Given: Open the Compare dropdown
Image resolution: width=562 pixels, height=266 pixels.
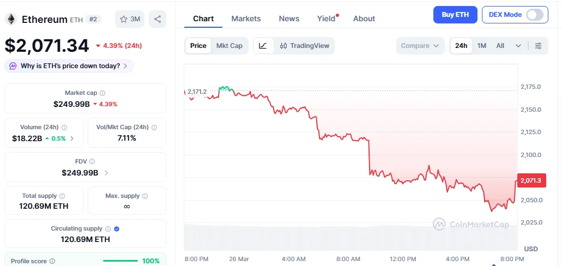Looking at the screenshot, I should 420,46.
